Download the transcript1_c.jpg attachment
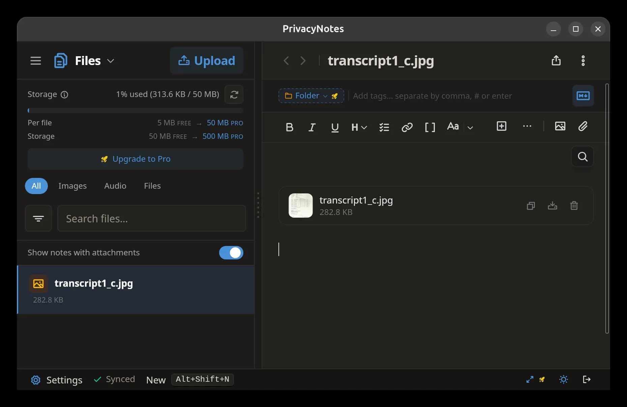 pyautogui.click(x=553, y=206)
